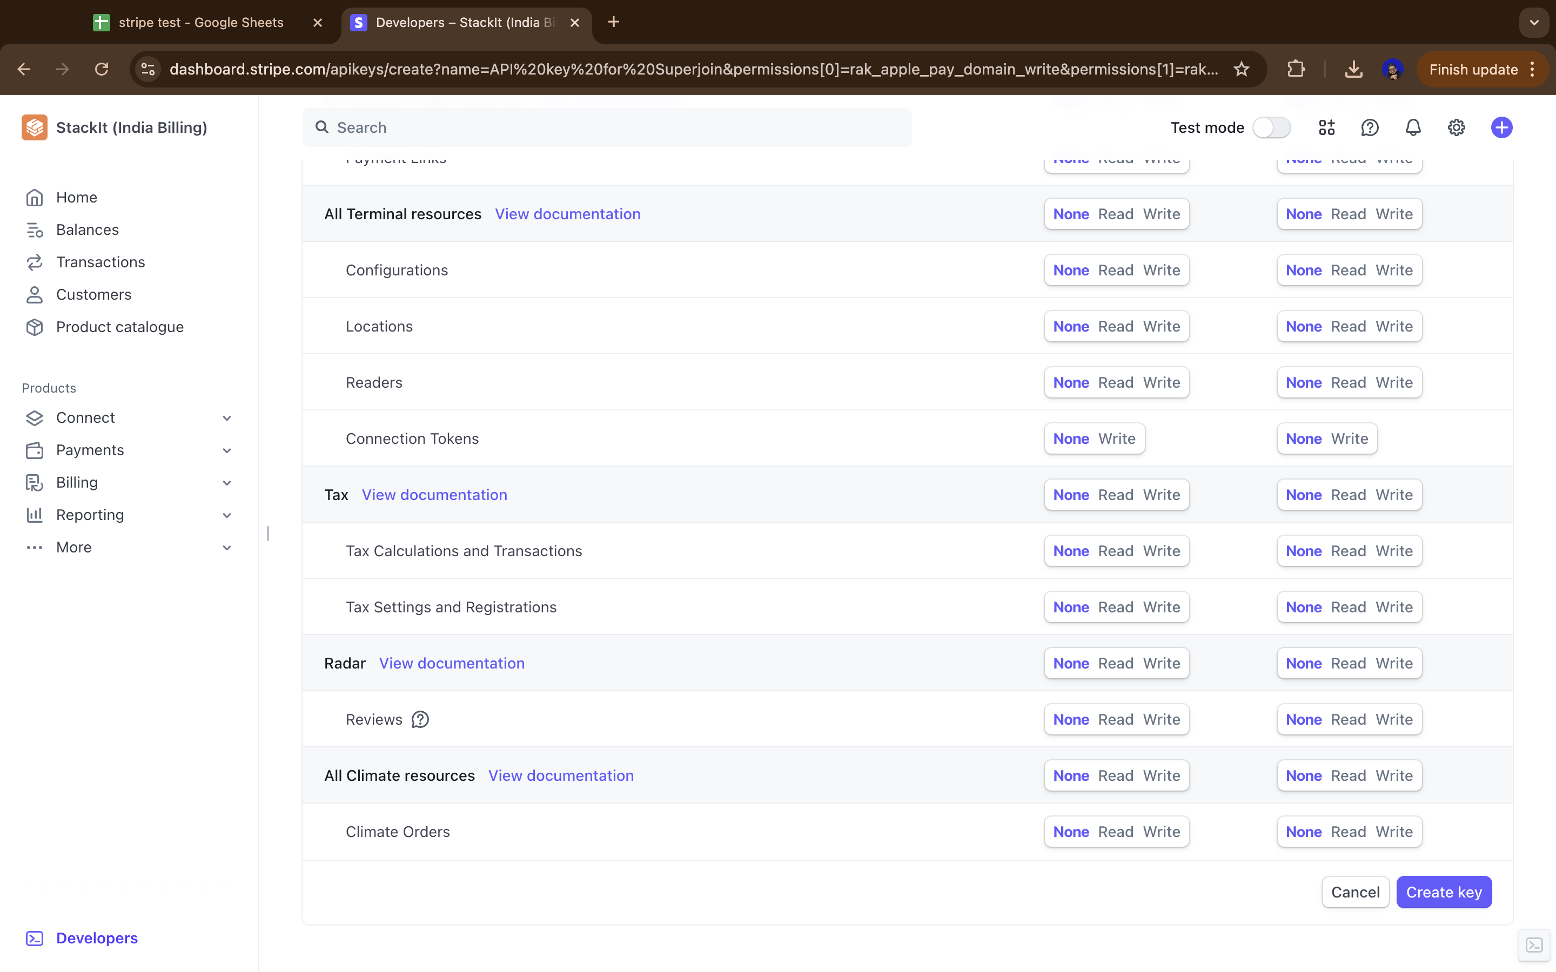Switch to stripe test Google Sheets tab

200,23
